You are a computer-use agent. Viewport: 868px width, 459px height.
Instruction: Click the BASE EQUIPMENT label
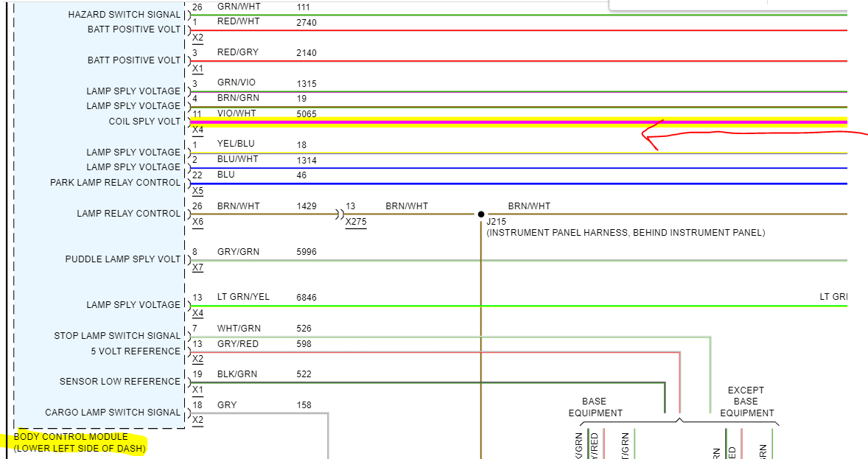point(595,407)
